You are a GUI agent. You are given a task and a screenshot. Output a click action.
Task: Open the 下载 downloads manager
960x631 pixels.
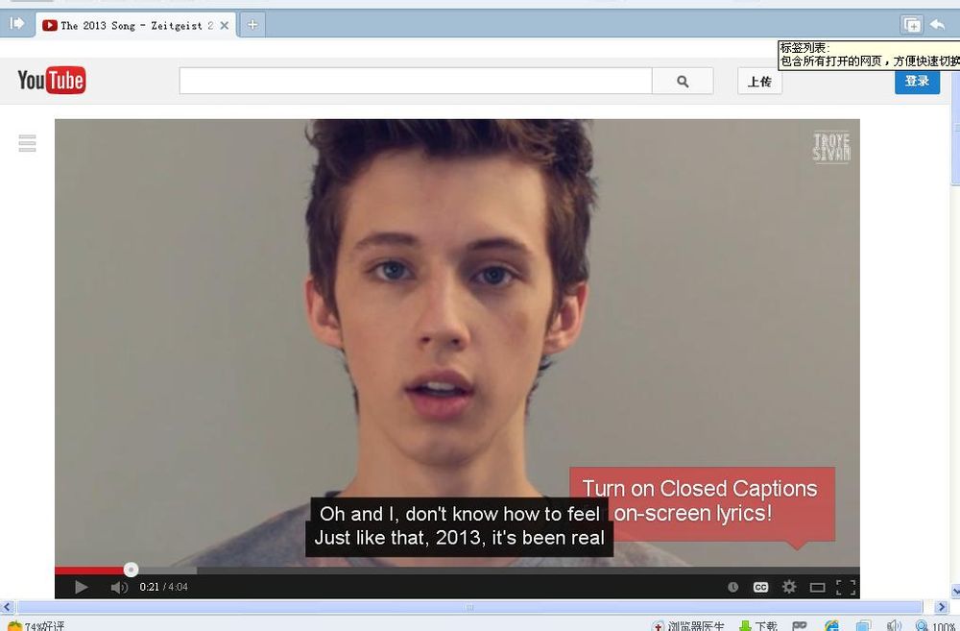758,626
